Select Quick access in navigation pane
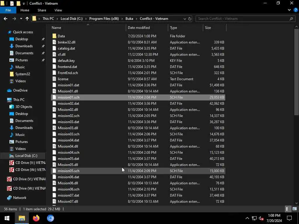The image size is (299, 224). click(23, 32)
